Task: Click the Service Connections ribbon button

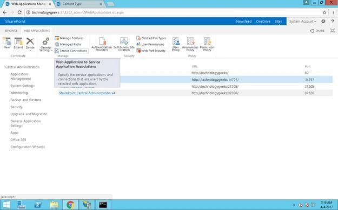Action: point(71,51)
